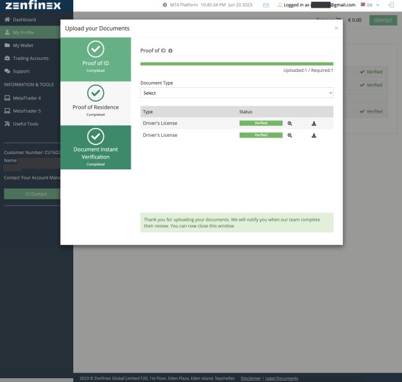
Task: Open the Legal Documents footer link
Action: pos(282,378)
